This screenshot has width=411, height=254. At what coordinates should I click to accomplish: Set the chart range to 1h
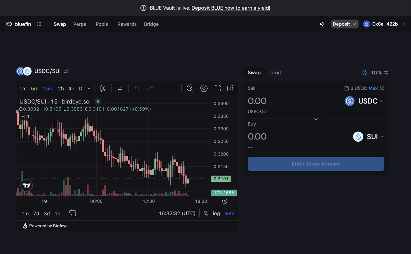58,214
